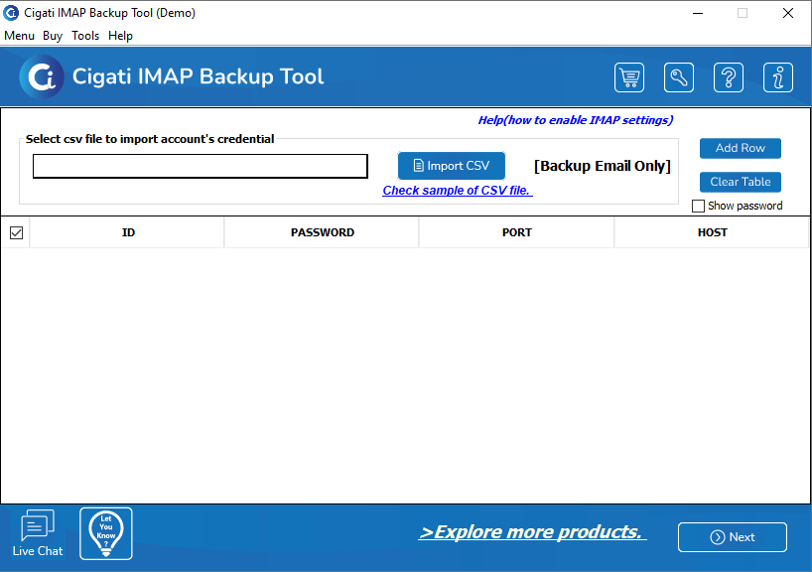This screenshot has width=812, height=572.
Task: Click the PORT column header
Action: 516,232
